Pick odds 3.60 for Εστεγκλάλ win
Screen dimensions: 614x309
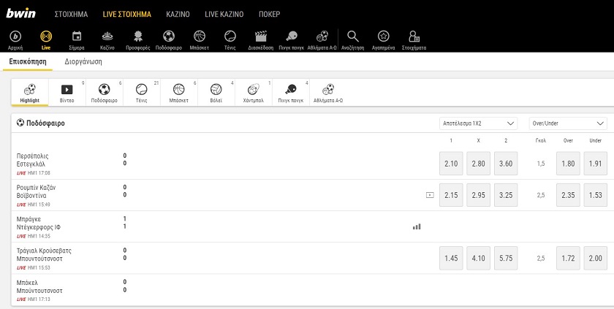pyautogui.click(x=506, y=164)
